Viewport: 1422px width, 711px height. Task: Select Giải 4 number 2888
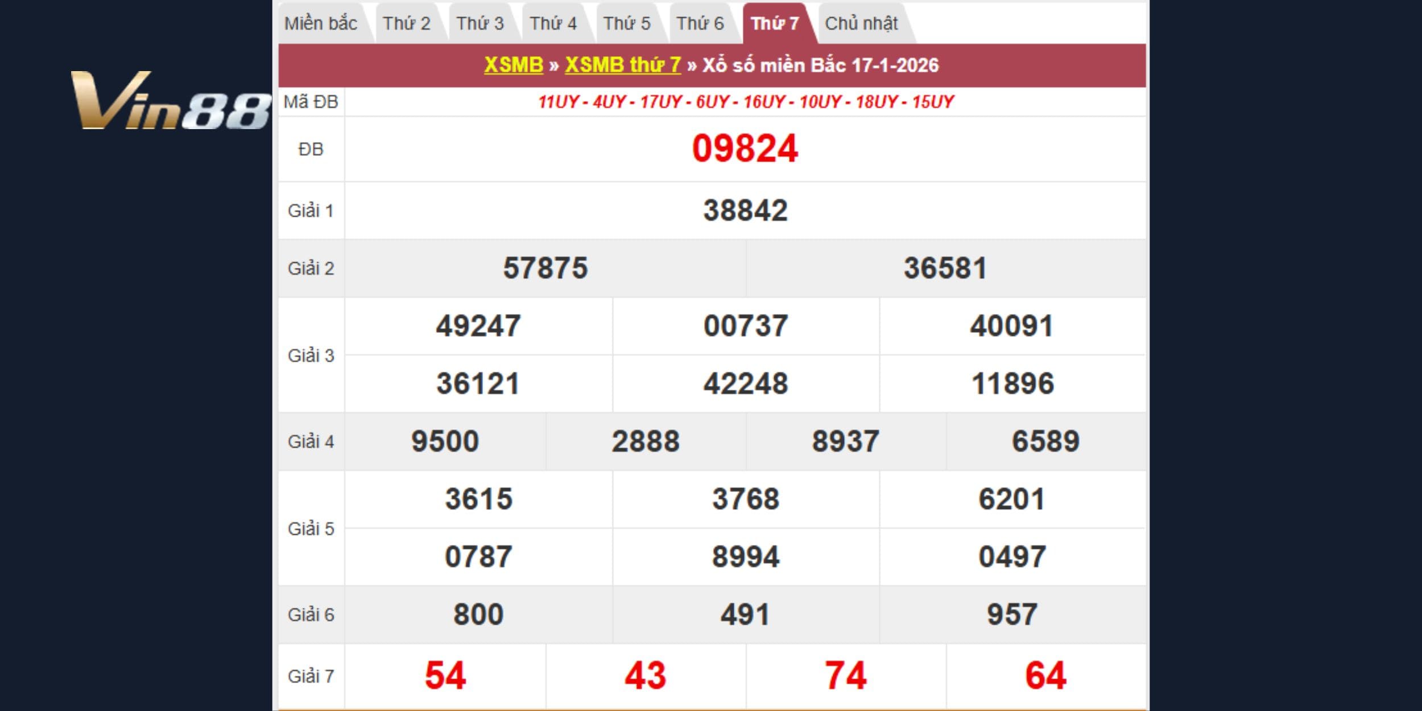point(645,441)
